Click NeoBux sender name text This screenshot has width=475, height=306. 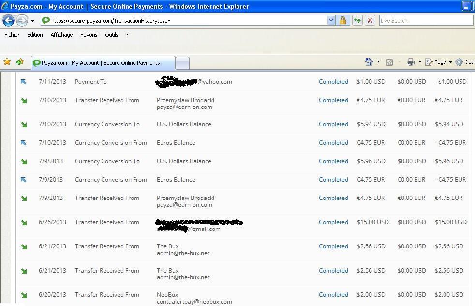167,295
